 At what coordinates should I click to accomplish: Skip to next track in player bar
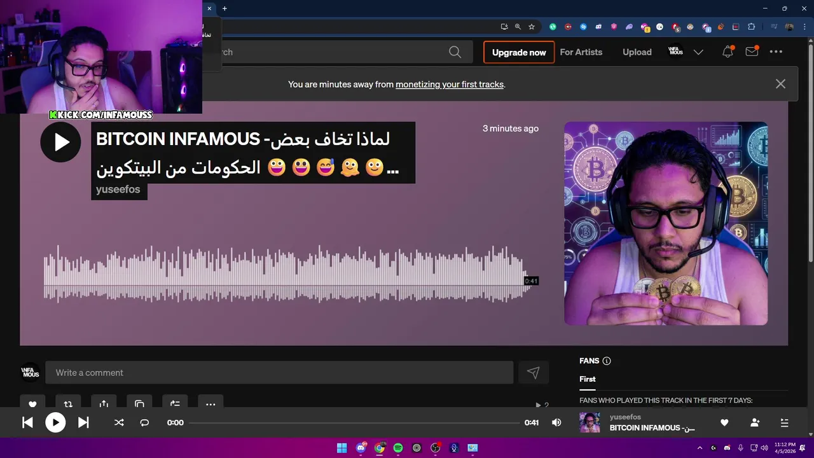click(x=83, y=422)
